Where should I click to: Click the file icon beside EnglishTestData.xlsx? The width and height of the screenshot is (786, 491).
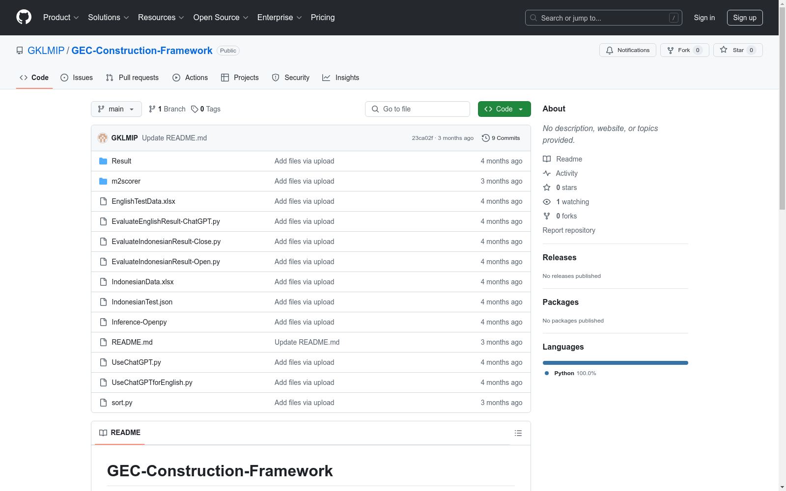pos(103,201)
